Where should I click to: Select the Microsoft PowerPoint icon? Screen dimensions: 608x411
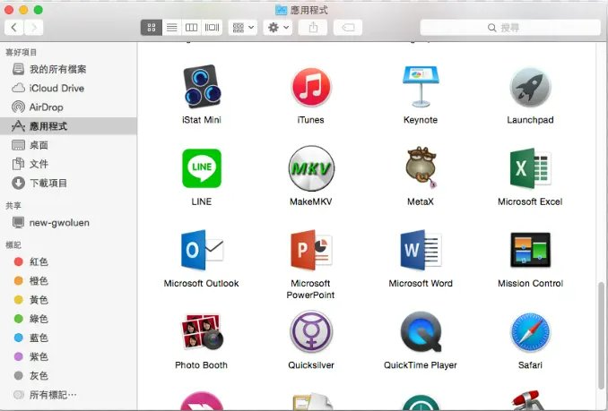click(311, 250)
